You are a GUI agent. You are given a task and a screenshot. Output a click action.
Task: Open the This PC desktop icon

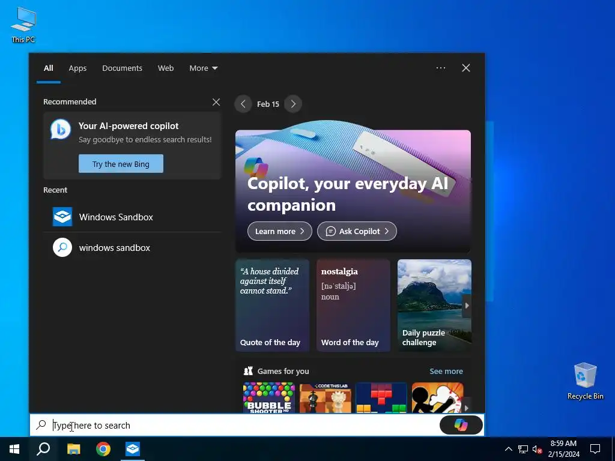point(23,25)
